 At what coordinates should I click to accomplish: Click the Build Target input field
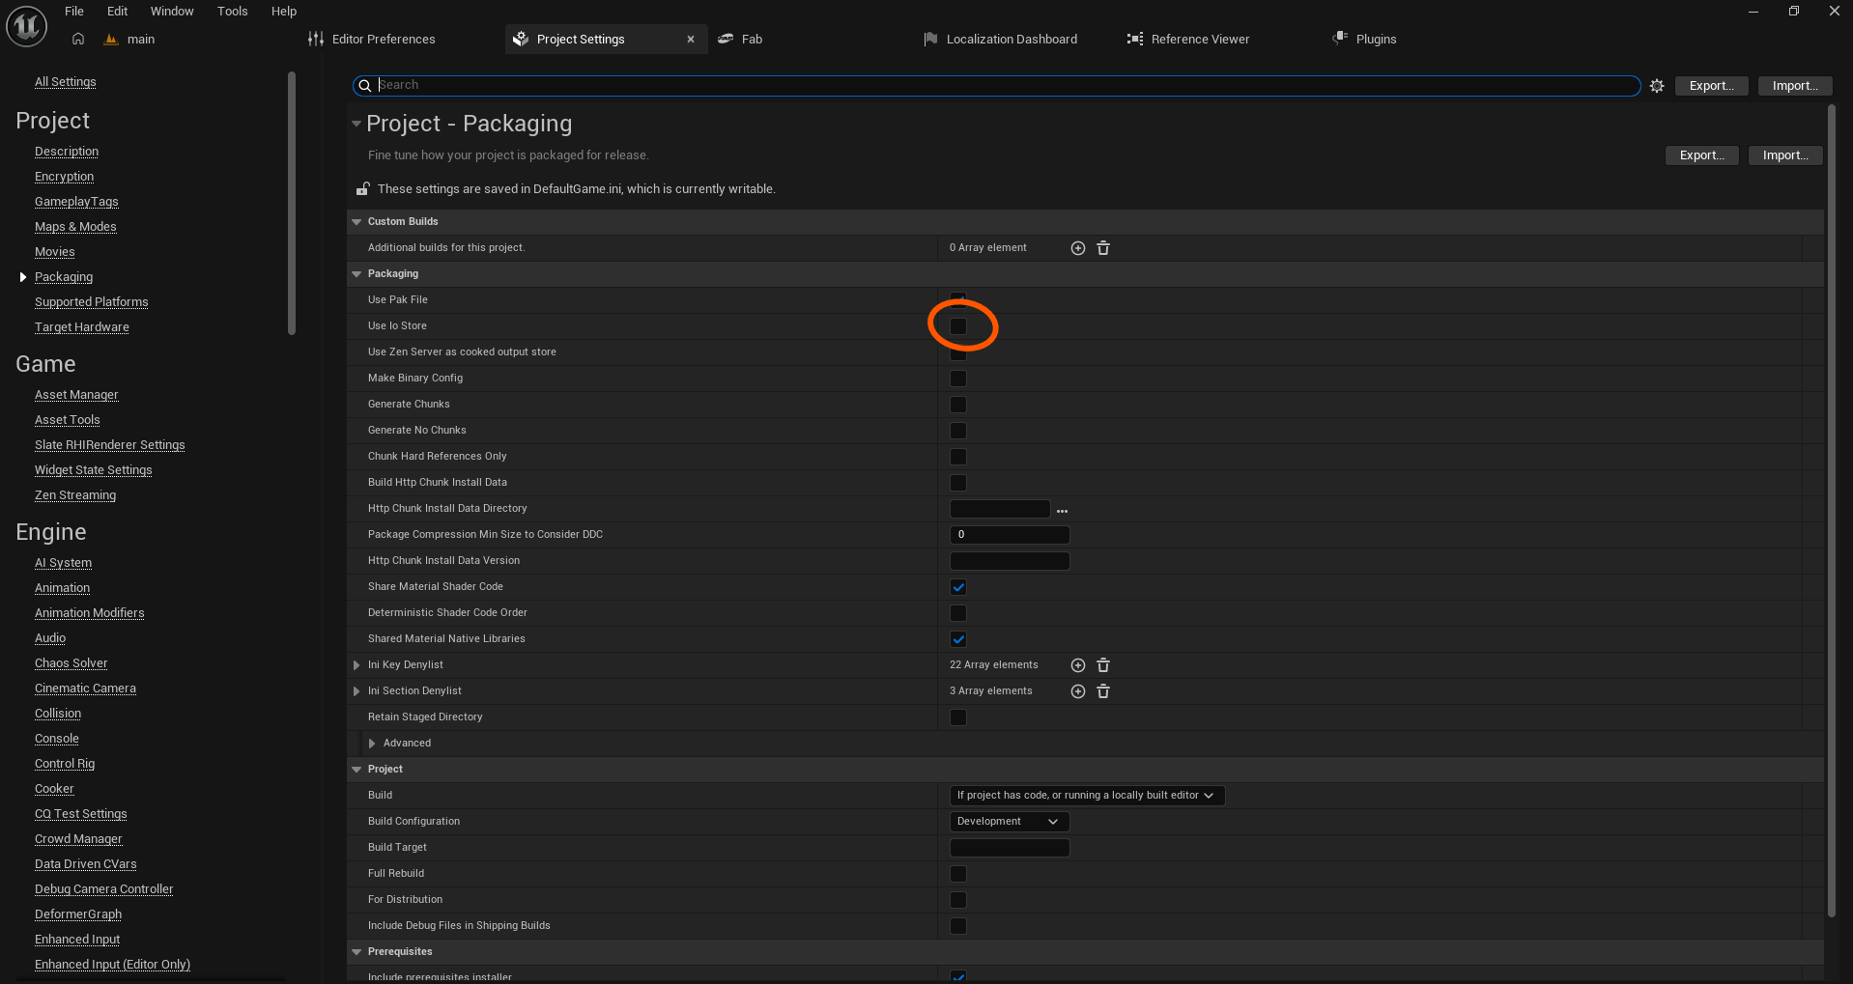tap(1010, 848)
